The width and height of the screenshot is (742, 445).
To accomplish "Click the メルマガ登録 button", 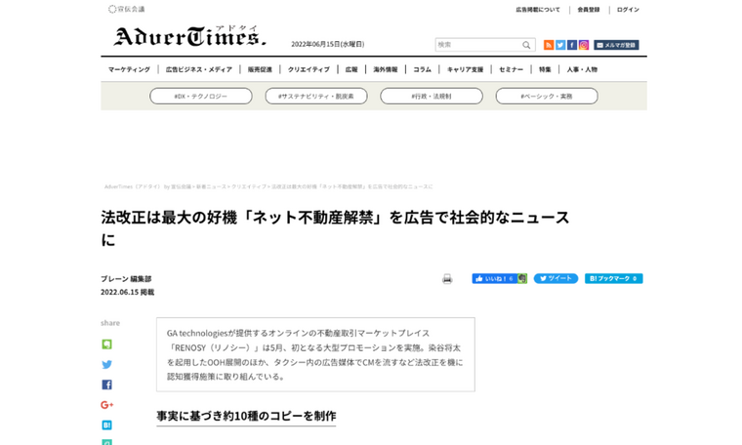I will tap(616, 45).
